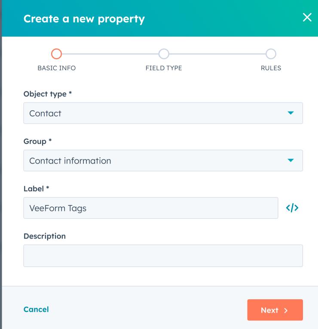Open the Group dropdown showing Contact information
The image size is (318, 329).
tap(163, 161)
